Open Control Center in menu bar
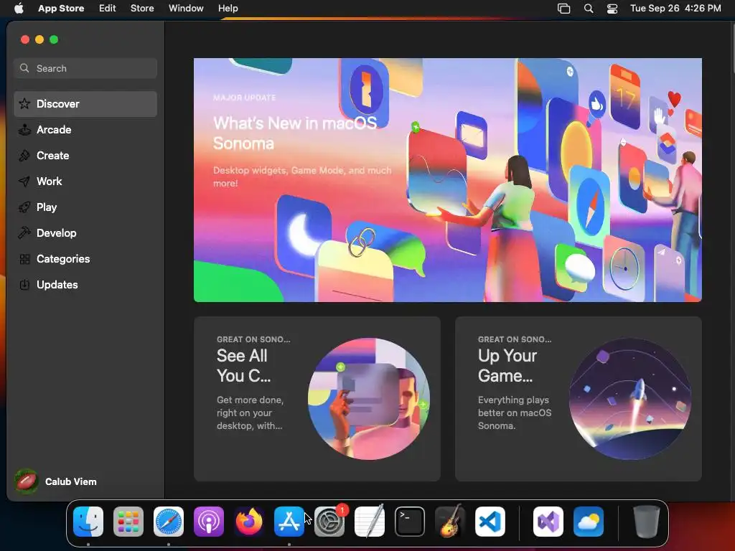Image resolution: width=735 pixels, height=551 pixels. (x=612, y=9)
